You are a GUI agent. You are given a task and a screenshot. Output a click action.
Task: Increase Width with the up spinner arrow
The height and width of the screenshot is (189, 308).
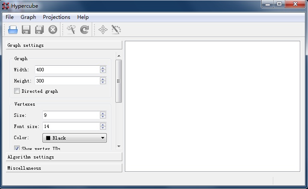coord(103,68)
